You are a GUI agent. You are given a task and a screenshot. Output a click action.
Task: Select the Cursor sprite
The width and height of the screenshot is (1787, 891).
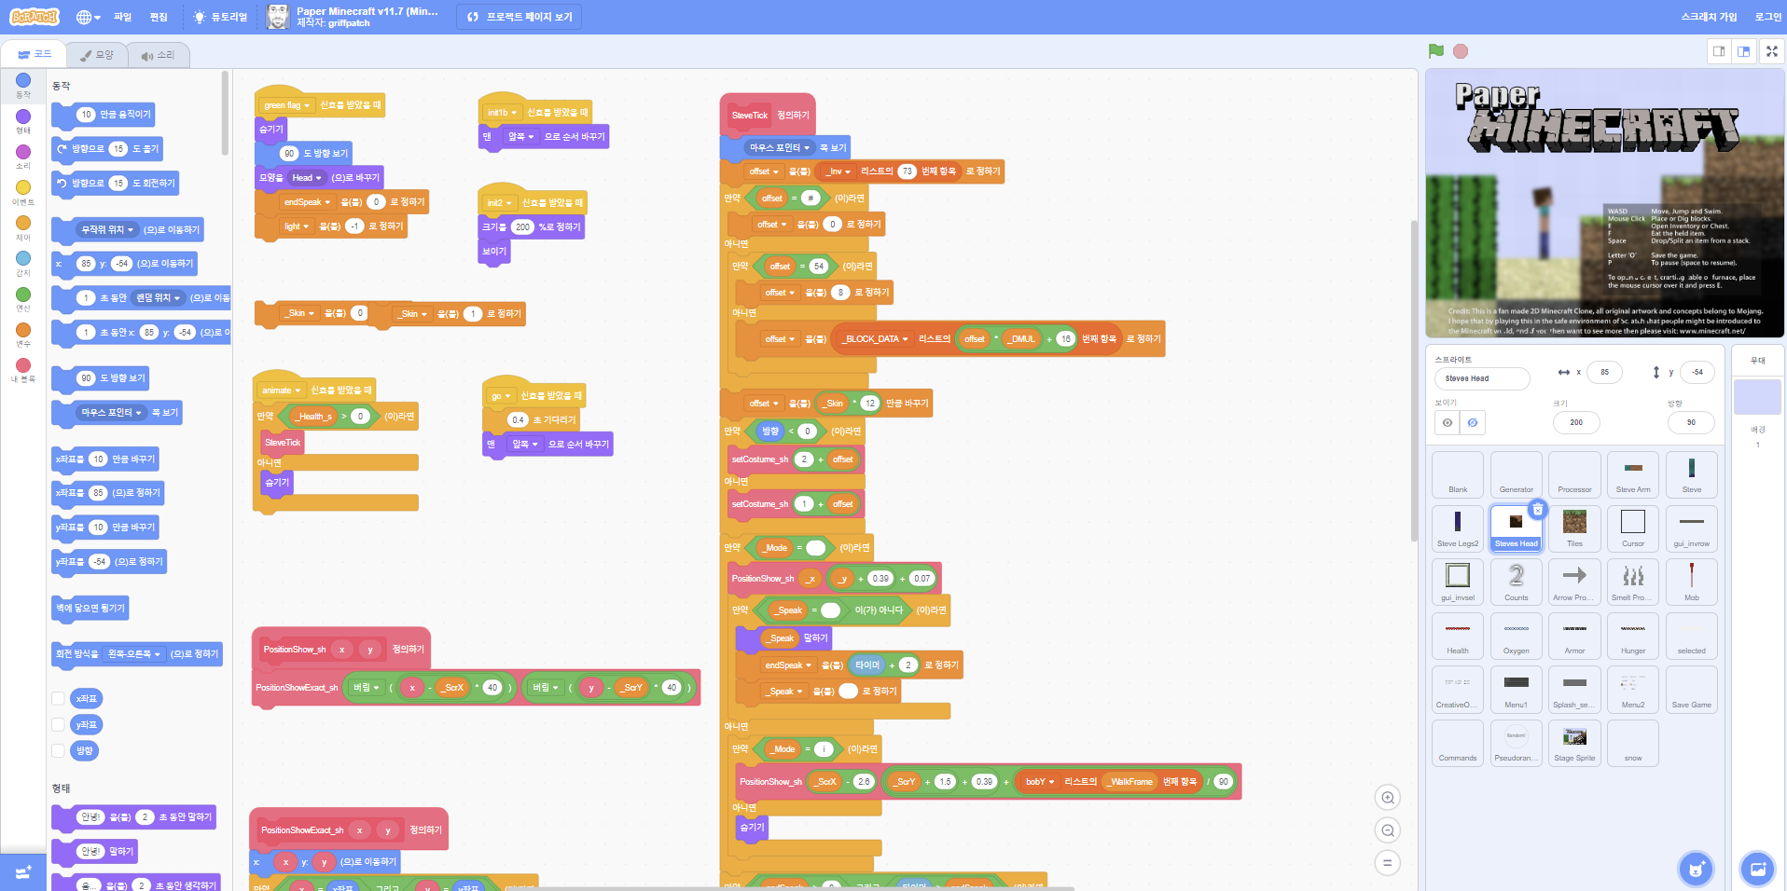pos(1633,528)
